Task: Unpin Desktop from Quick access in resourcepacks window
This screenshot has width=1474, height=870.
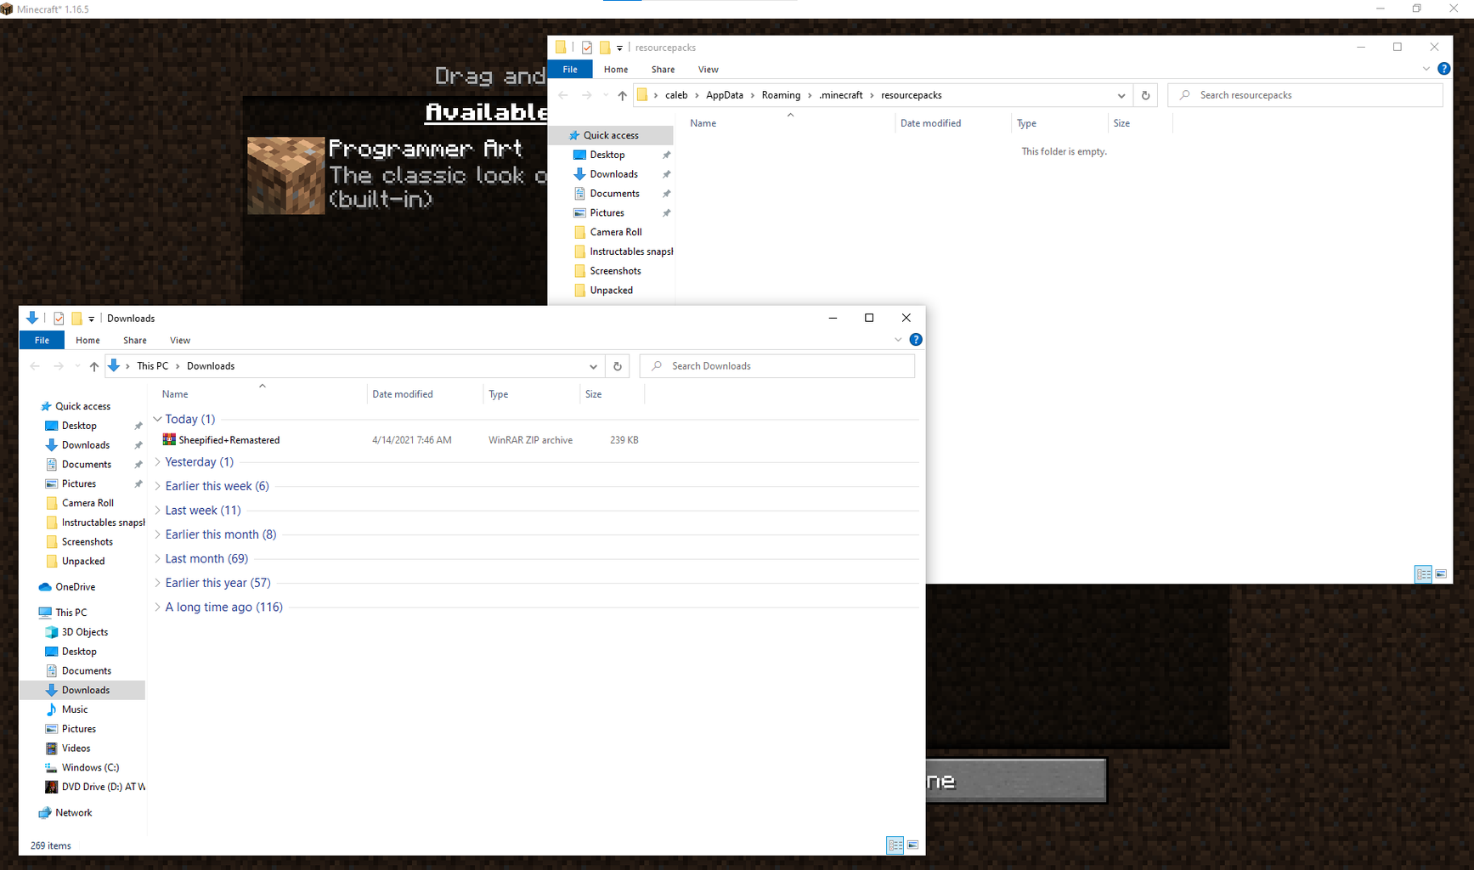Action: click(667, 155)
